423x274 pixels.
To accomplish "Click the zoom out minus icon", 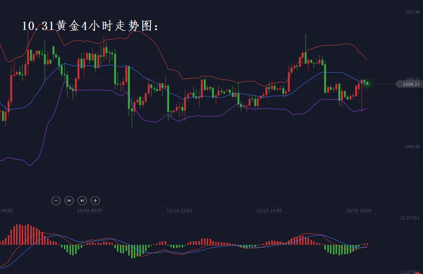I will [56, 201].
